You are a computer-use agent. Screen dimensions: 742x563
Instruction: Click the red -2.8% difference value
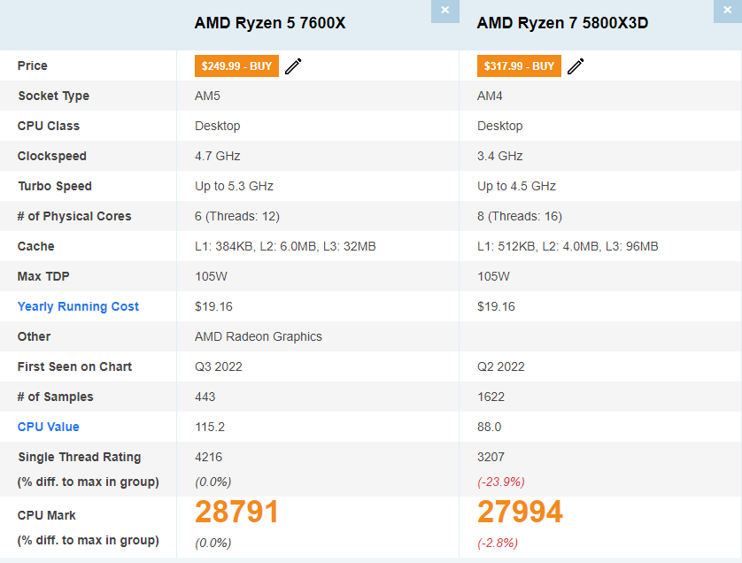click(498, 543)
